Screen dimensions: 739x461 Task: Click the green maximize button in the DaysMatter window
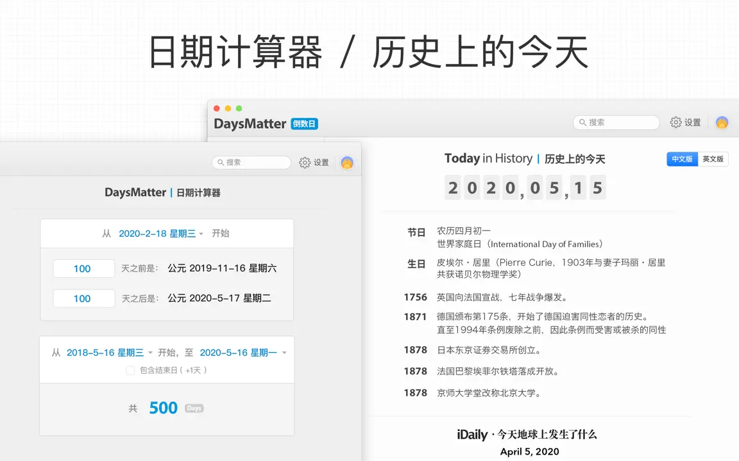click(239, 109)
